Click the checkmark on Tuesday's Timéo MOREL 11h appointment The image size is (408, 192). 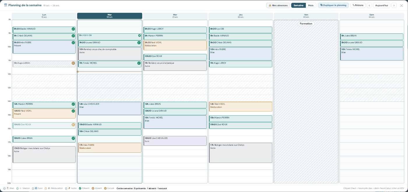[x=139, y=63]
